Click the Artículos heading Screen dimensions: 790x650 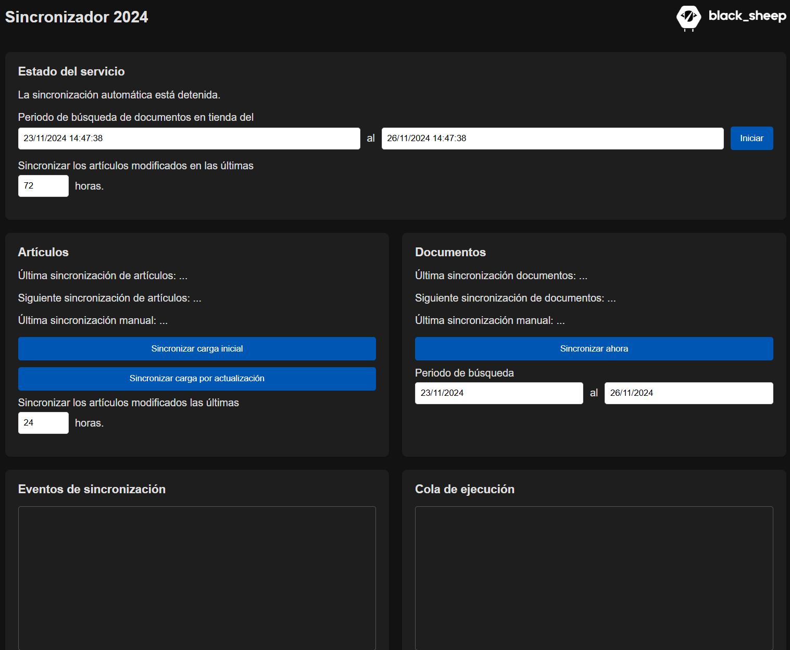pos(43,252)
